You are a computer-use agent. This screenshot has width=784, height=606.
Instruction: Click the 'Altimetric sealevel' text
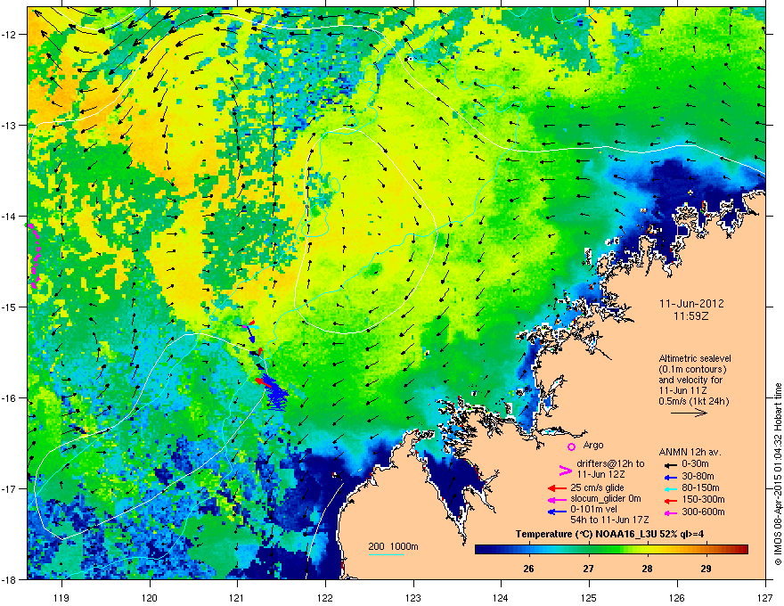point(695,358)
